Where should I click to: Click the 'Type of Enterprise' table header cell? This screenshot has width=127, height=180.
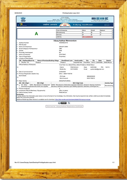(69, 31)
